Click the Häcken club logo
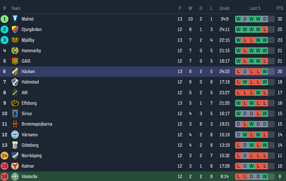Screen dimensions: 286x181 point(15,72)
